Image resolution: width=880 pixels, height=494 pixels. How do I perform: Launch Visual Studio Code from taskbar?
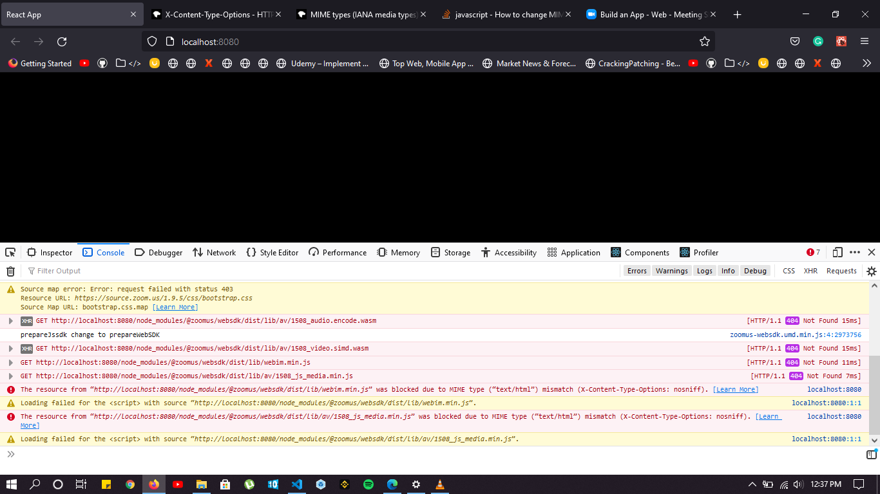(296, 484)
